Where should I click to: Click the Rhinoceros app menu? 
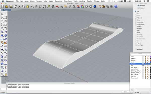click(10, 1)
